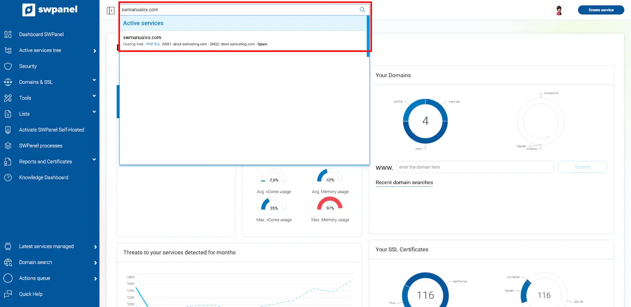Click the PHP 8.0 link in result
Viewport: 631px width, 307px height.
click(x=153, y=44)
